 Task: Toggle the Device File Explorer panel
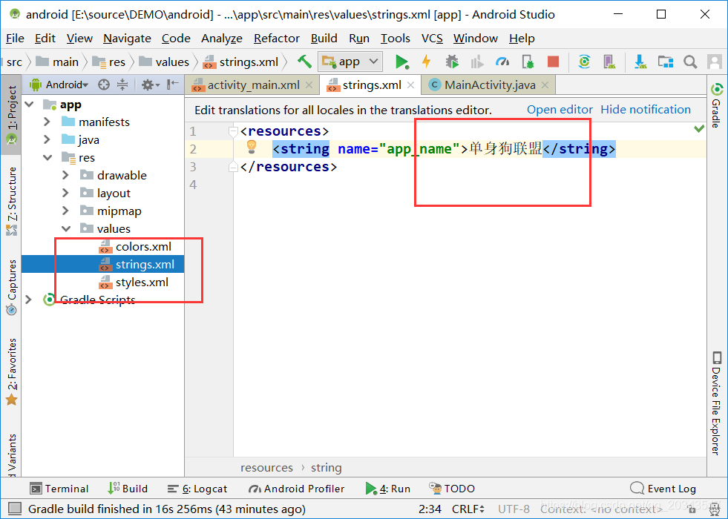pos(717,403)
